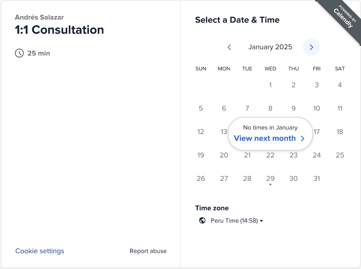
Task: Pick January 18 date cell
Action: pos(340,132)
